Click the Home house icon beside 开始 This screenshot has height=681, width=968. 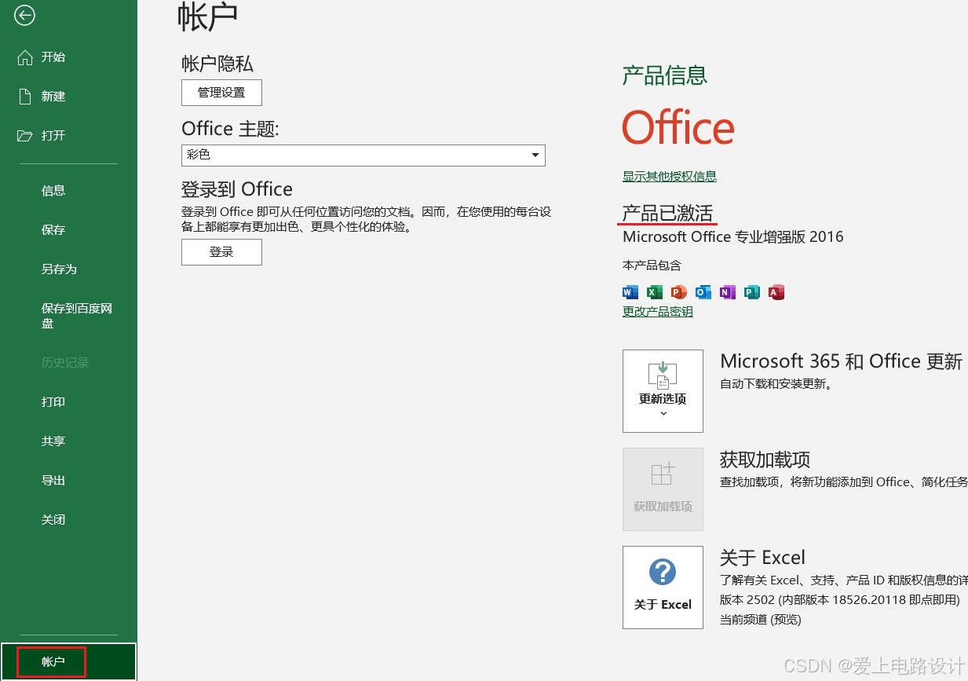pos(24,57)
